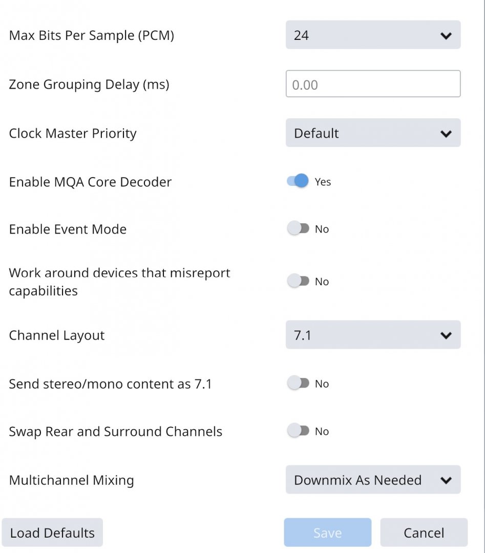This screenshot has height=553, width=485.
Task: Click the Load Defaults button
Action: point(52,533)
